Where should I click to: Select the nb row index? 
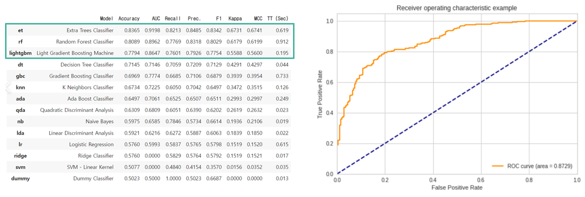pos(21,121)
